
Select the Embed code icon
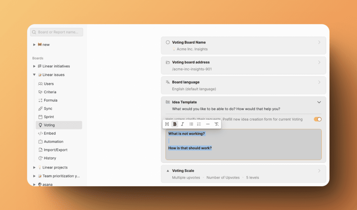pyautogui.click(x=40, y=133)
